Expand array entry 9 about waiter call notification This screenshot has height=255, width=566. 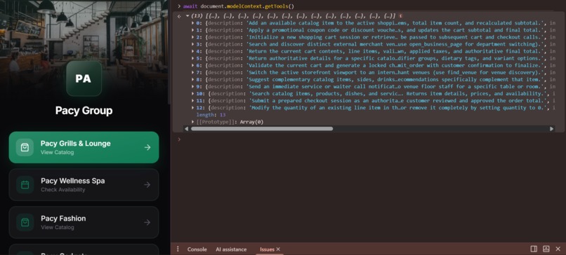(193, 86)
